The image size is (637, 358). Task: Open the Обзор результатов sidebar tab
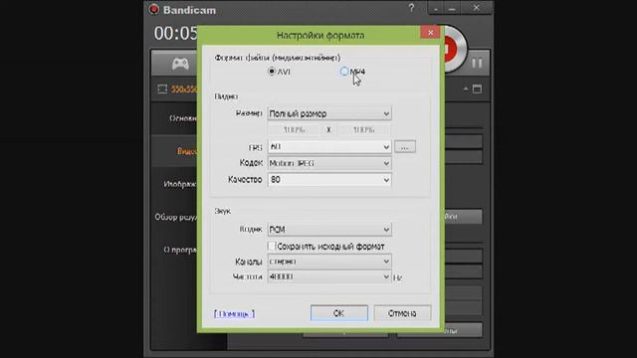[175, 217]
